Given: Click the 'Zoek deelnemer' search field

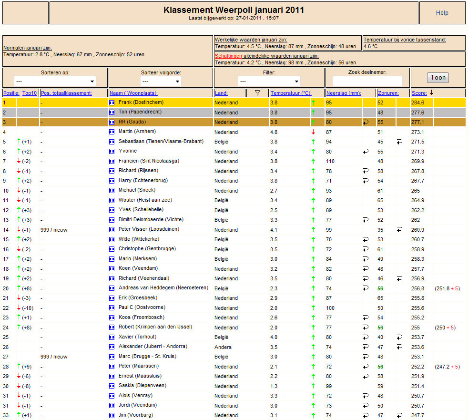Looking at the screenshot, I should [367, 81].
